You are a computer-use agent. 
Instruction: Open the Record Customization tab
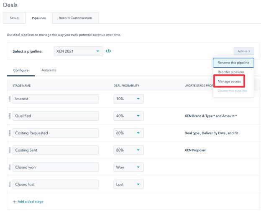coord(75,18)
